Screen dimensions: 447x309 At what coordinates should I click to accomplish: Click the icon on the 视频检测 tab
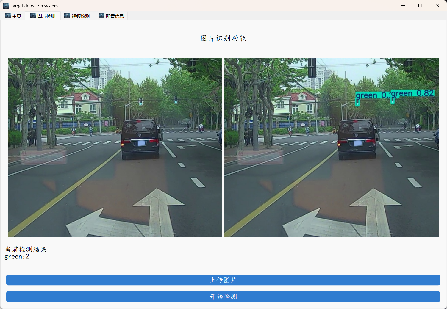click(67, 16)
